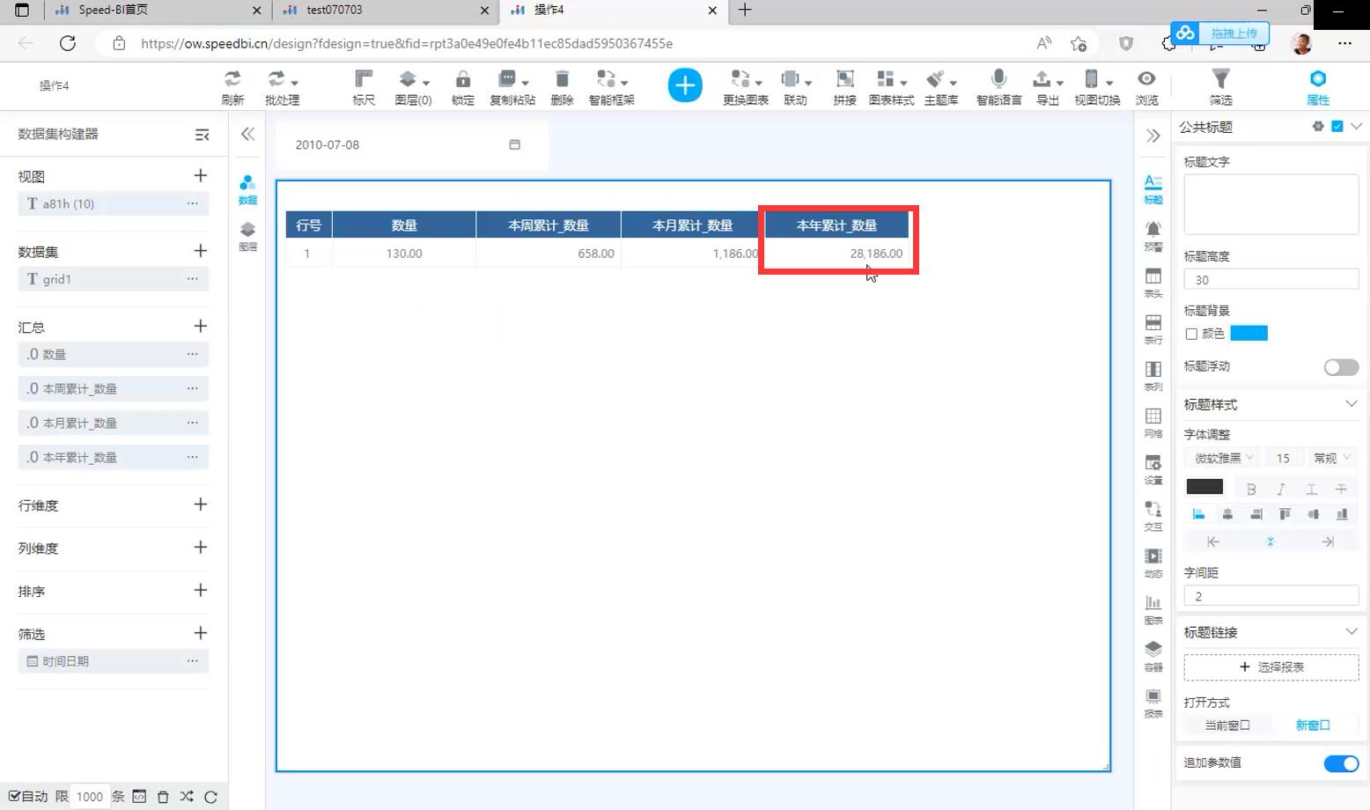The image size is (1370, 810).
Task: Add a new 汇总 summary field
Action: coord(200,327)
